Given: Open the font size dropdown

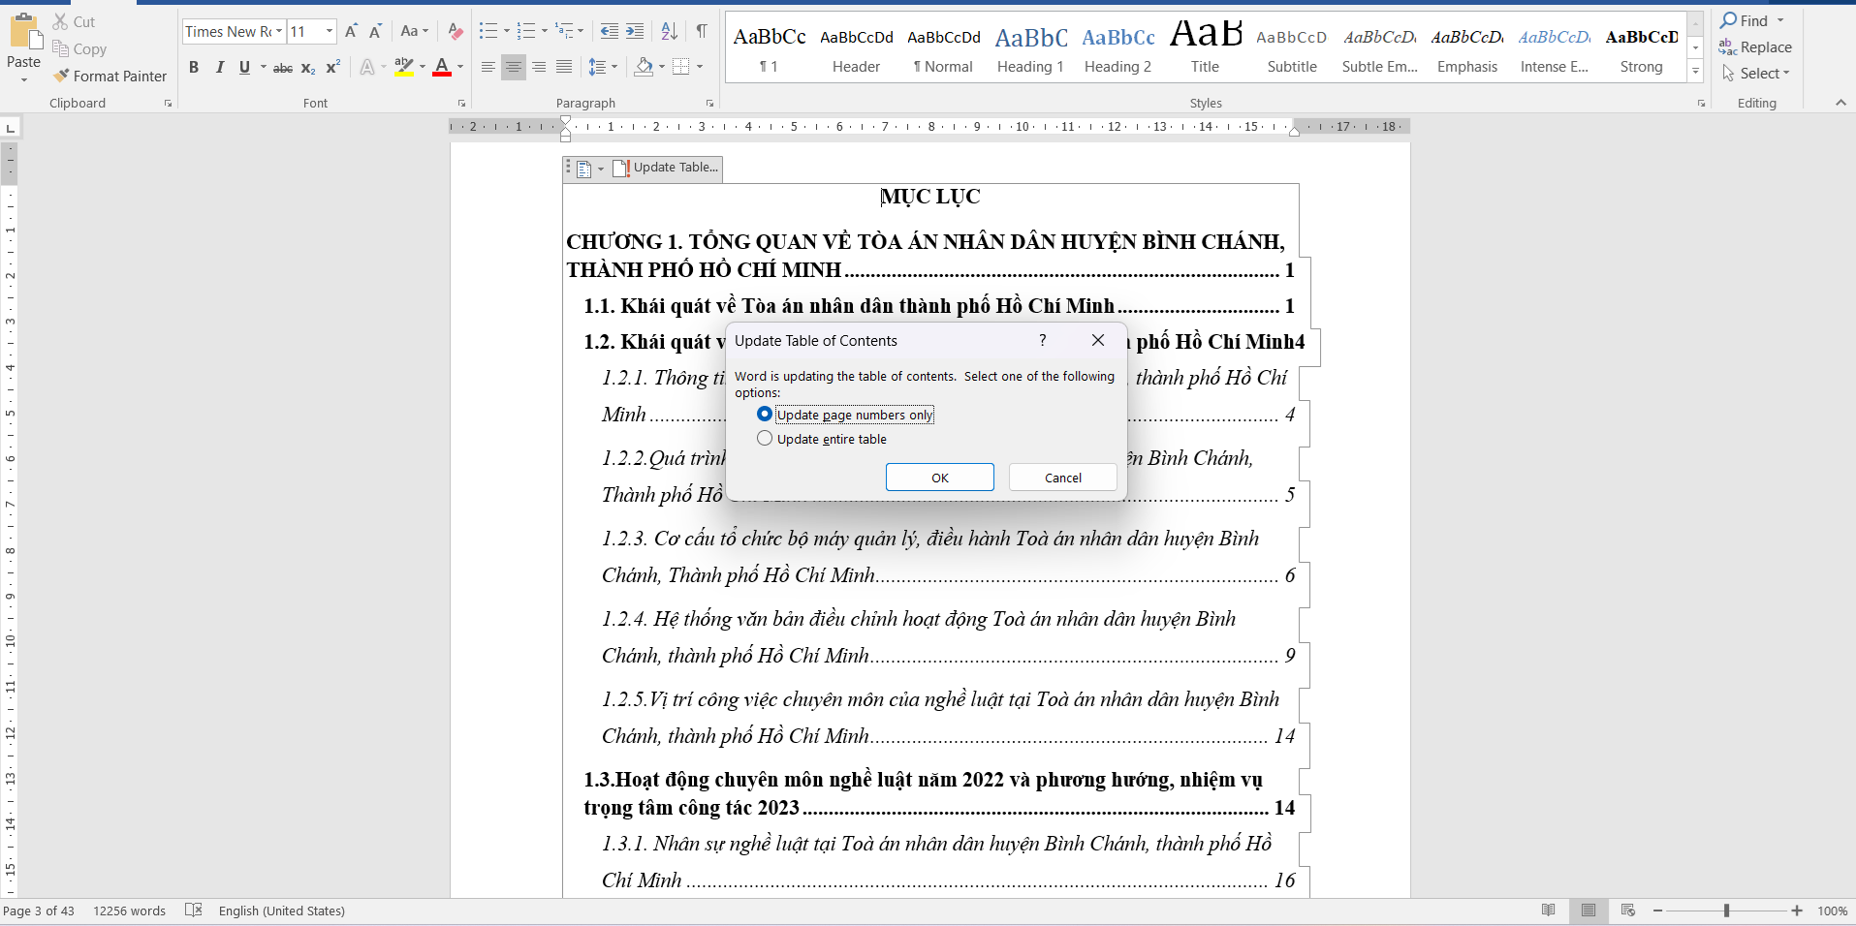Looking at the screenshot, I should tap(330, 31).
